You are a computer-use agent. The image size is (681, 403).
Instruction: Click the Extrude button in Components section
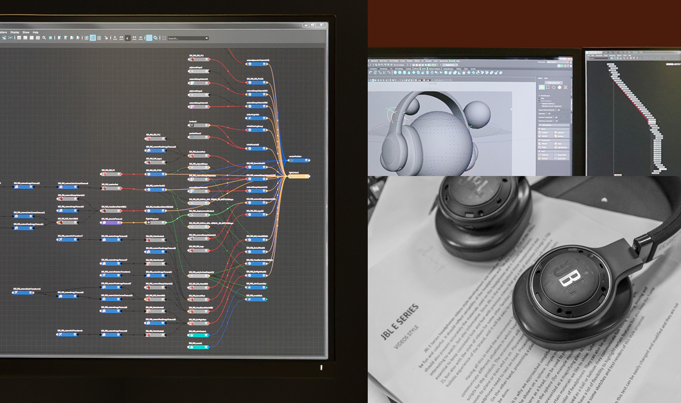(546, 143)
